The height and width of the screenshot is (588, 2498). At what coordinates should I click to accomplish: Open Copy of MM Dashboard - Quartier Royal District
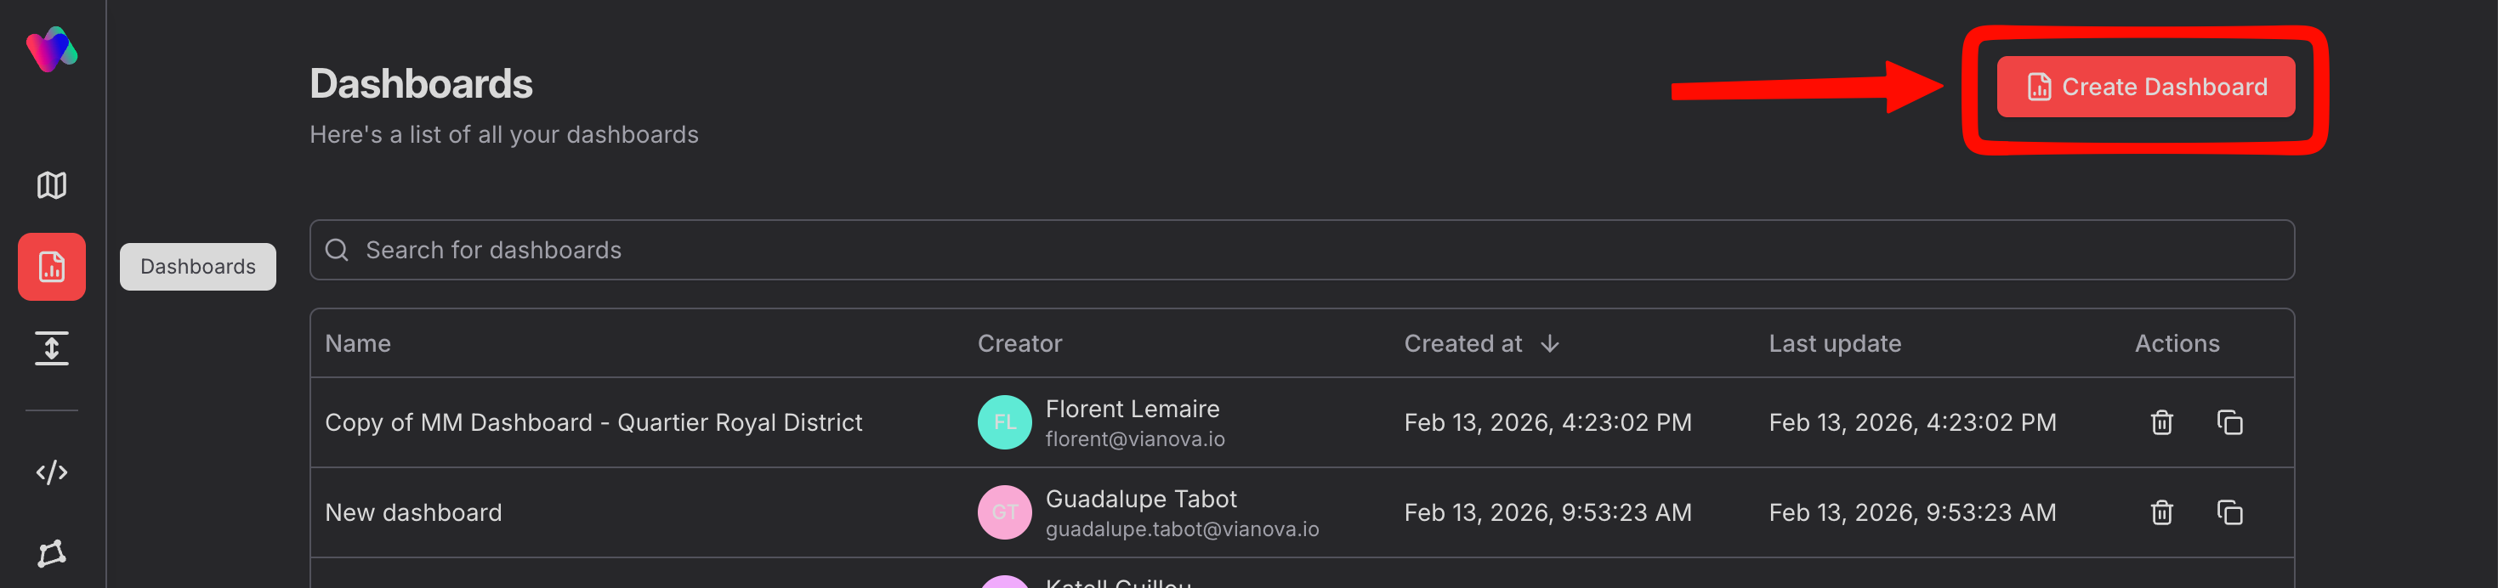click(x=593, y=422)
